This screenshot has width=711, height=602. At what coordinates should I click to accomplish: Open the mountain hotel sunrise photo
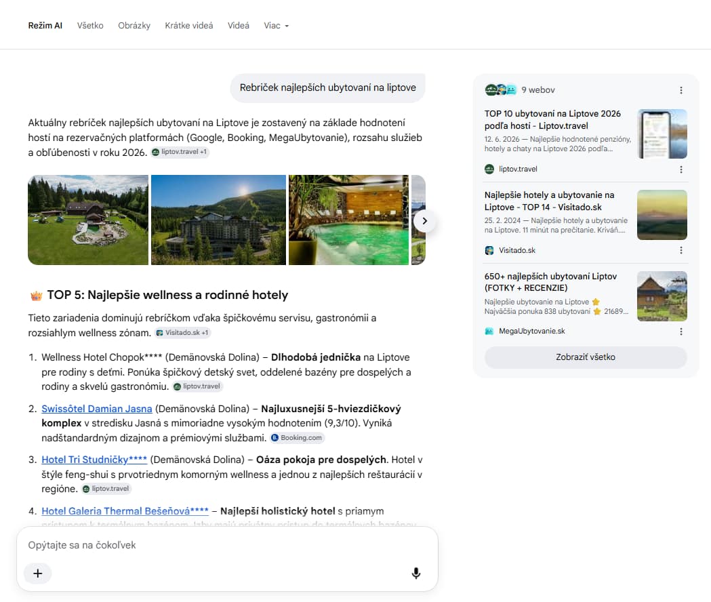[218, 220]
